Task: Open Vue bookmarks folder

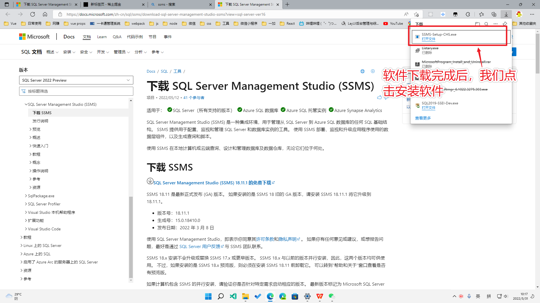Action: pyautogui.click(x=10, y=24)
